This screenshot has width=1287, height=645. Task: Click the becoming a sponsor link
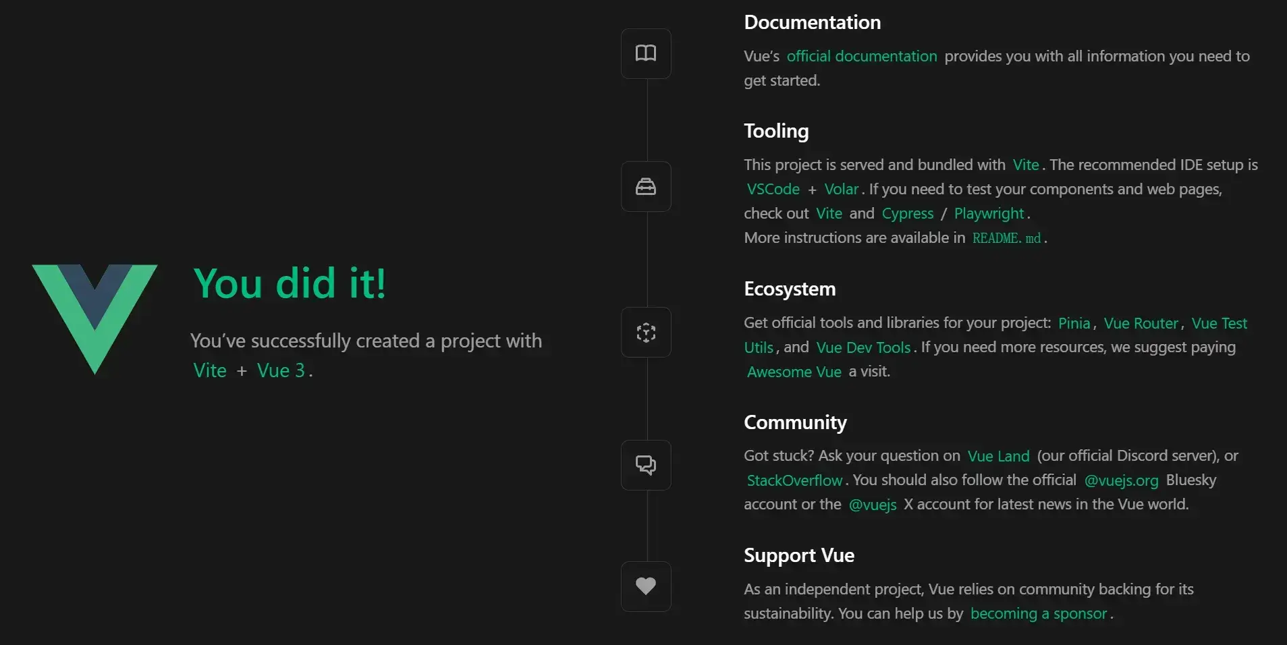1039,614
